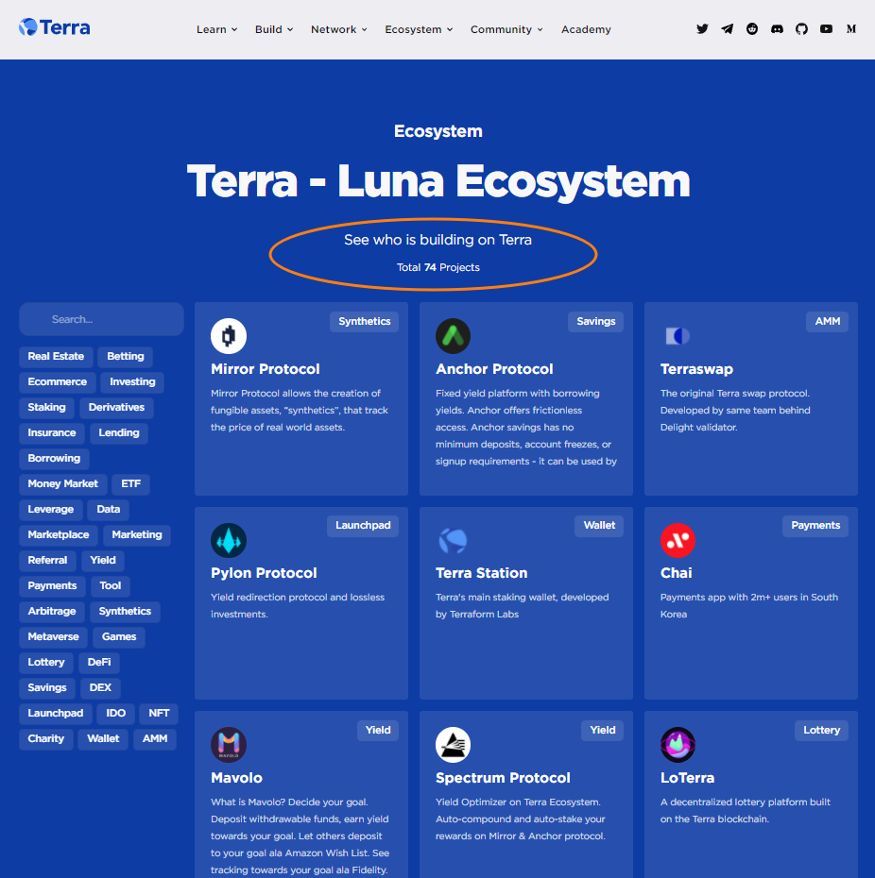The width and height of the screenshot is (875, 878).
Task: Click the Spectrum Protocol logo icon
Action: (453, 745)
